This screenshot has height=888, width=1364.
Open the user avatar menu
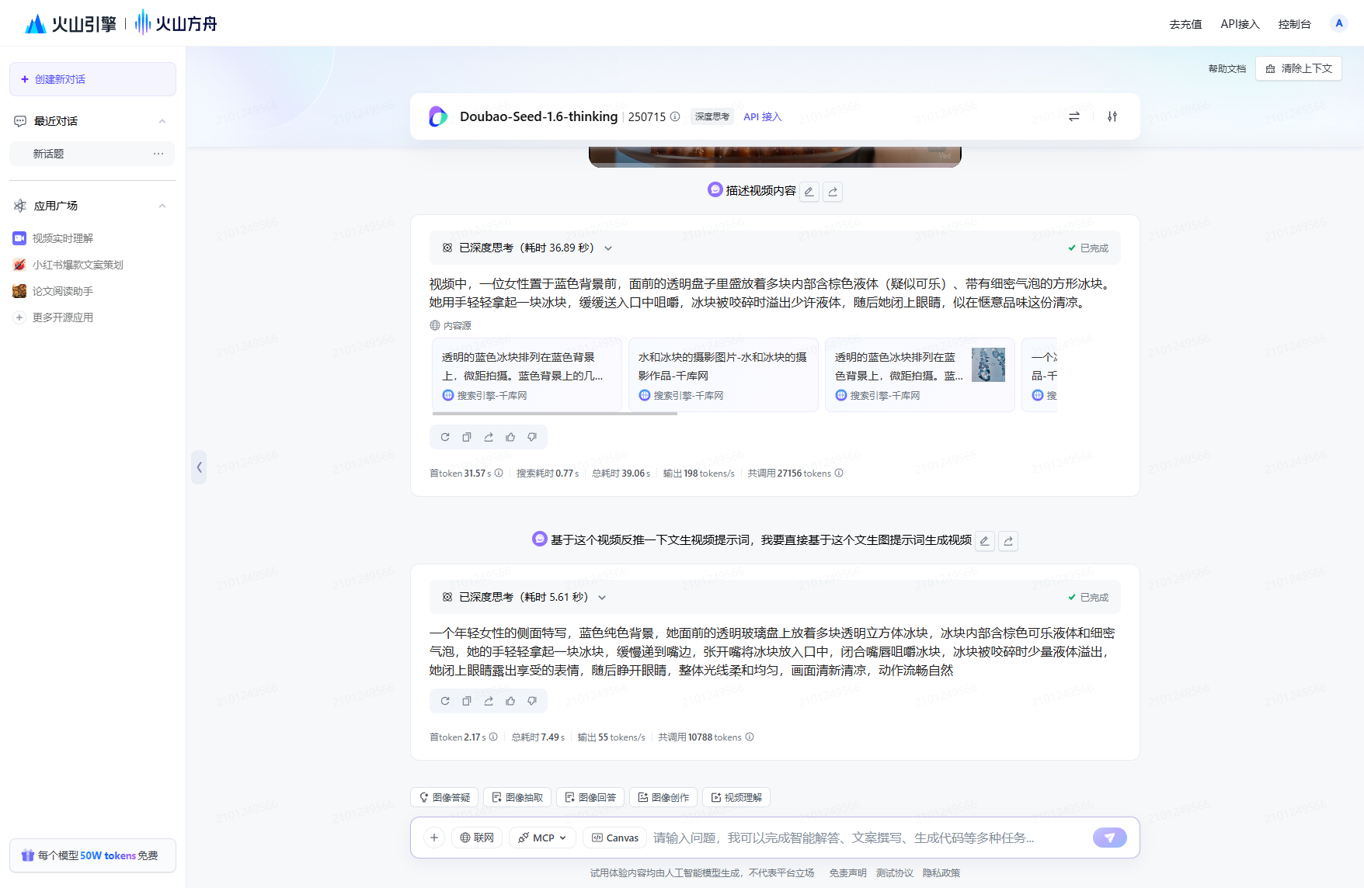1338,23
